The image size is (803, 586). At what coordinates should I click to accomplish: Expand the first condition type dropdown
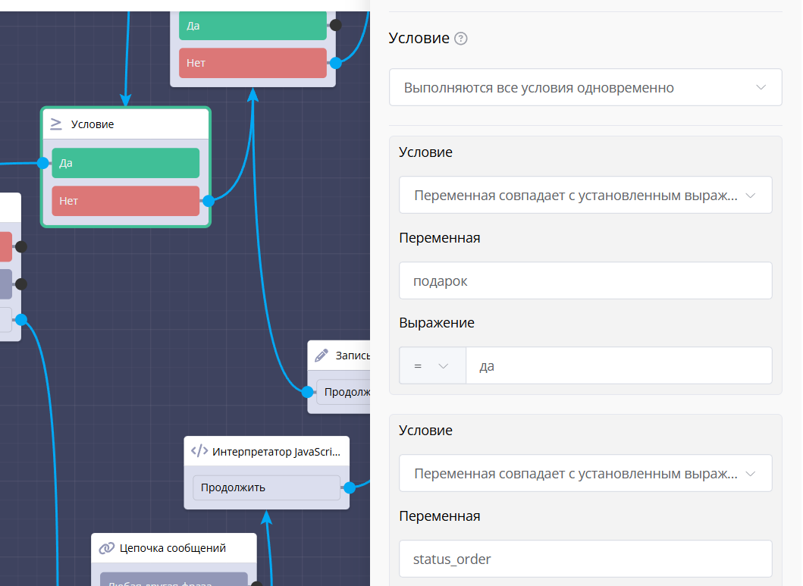[x=585, y=196]
